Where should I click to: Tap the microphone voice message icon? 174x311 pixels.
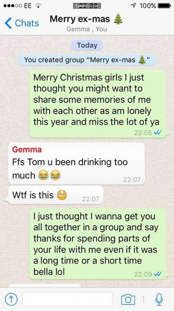159,299
